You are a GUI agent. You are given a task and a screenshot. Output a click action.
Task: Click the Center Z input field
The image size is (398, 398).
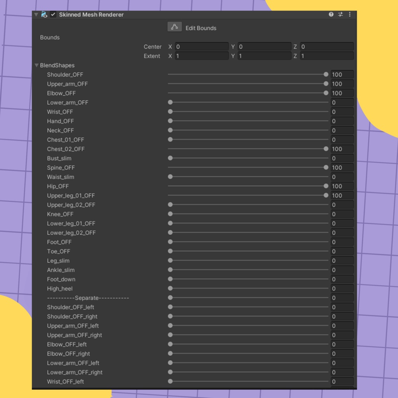point(327,47)
